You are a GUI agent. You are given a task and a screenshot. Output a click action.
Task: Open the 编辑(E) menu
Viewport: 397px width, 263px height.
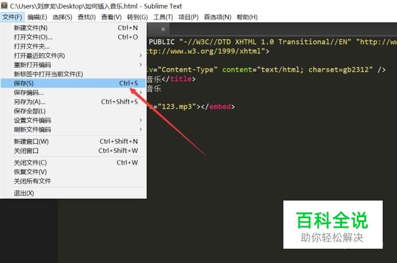click(37, 17)
